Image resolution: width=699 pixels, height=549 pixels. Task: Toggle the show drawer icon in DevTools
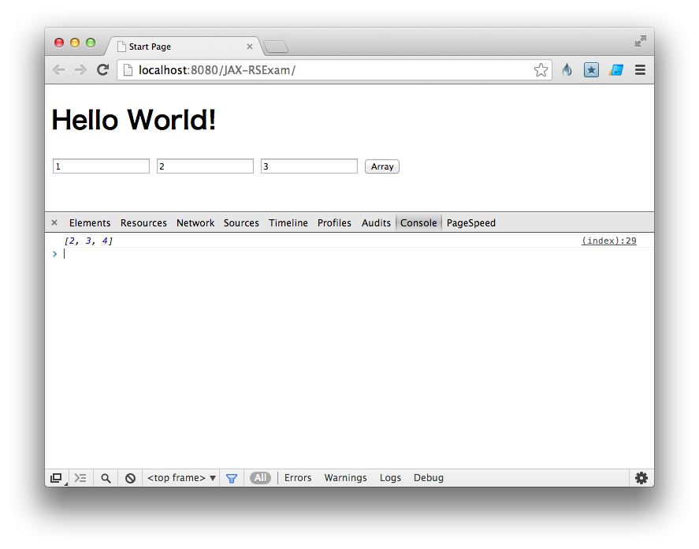tap(80, 478)
